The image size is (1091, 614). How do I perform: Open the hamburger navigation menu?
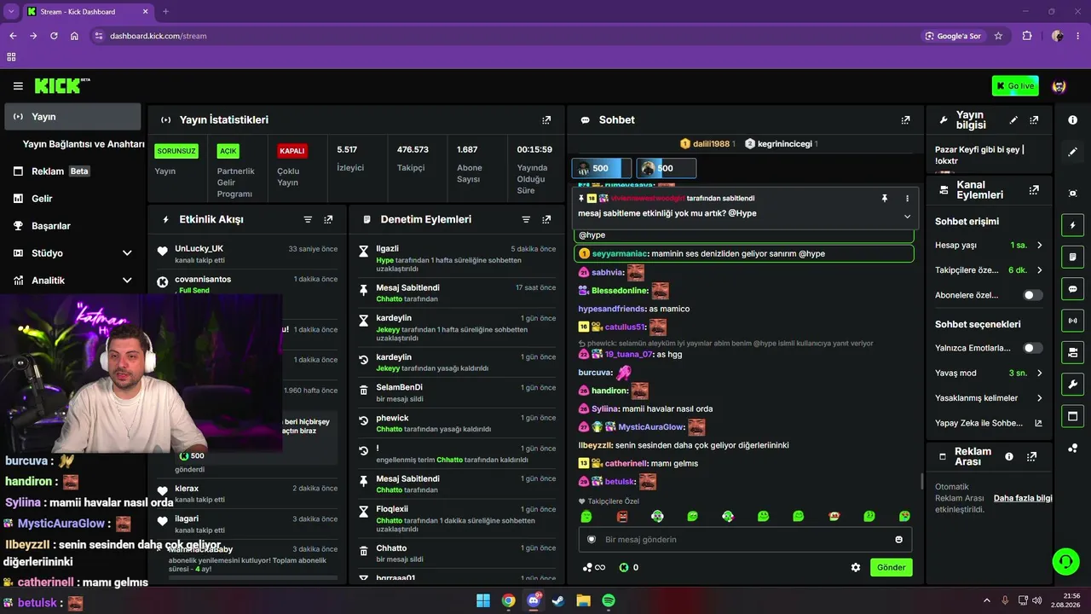[18, 86]
